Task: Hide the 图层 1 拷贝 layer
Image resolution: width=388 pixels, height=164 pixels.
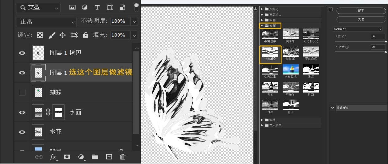Action: click(22, 53)
